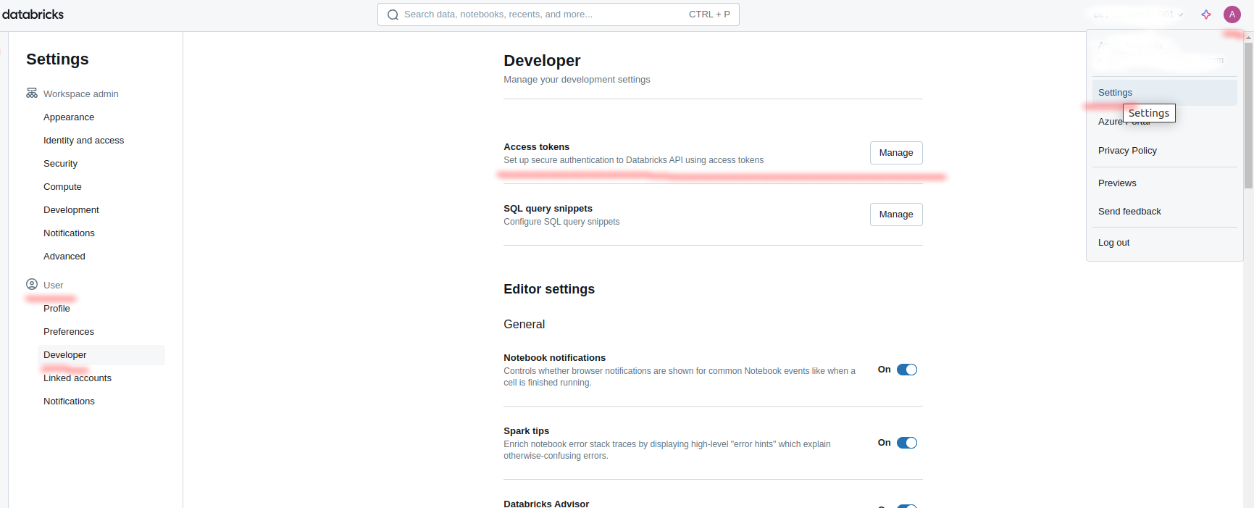Click the user avatar 'A' icon

coord(1232,14)
